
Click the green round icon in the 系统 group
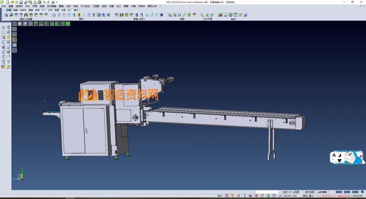pos(231,15)
